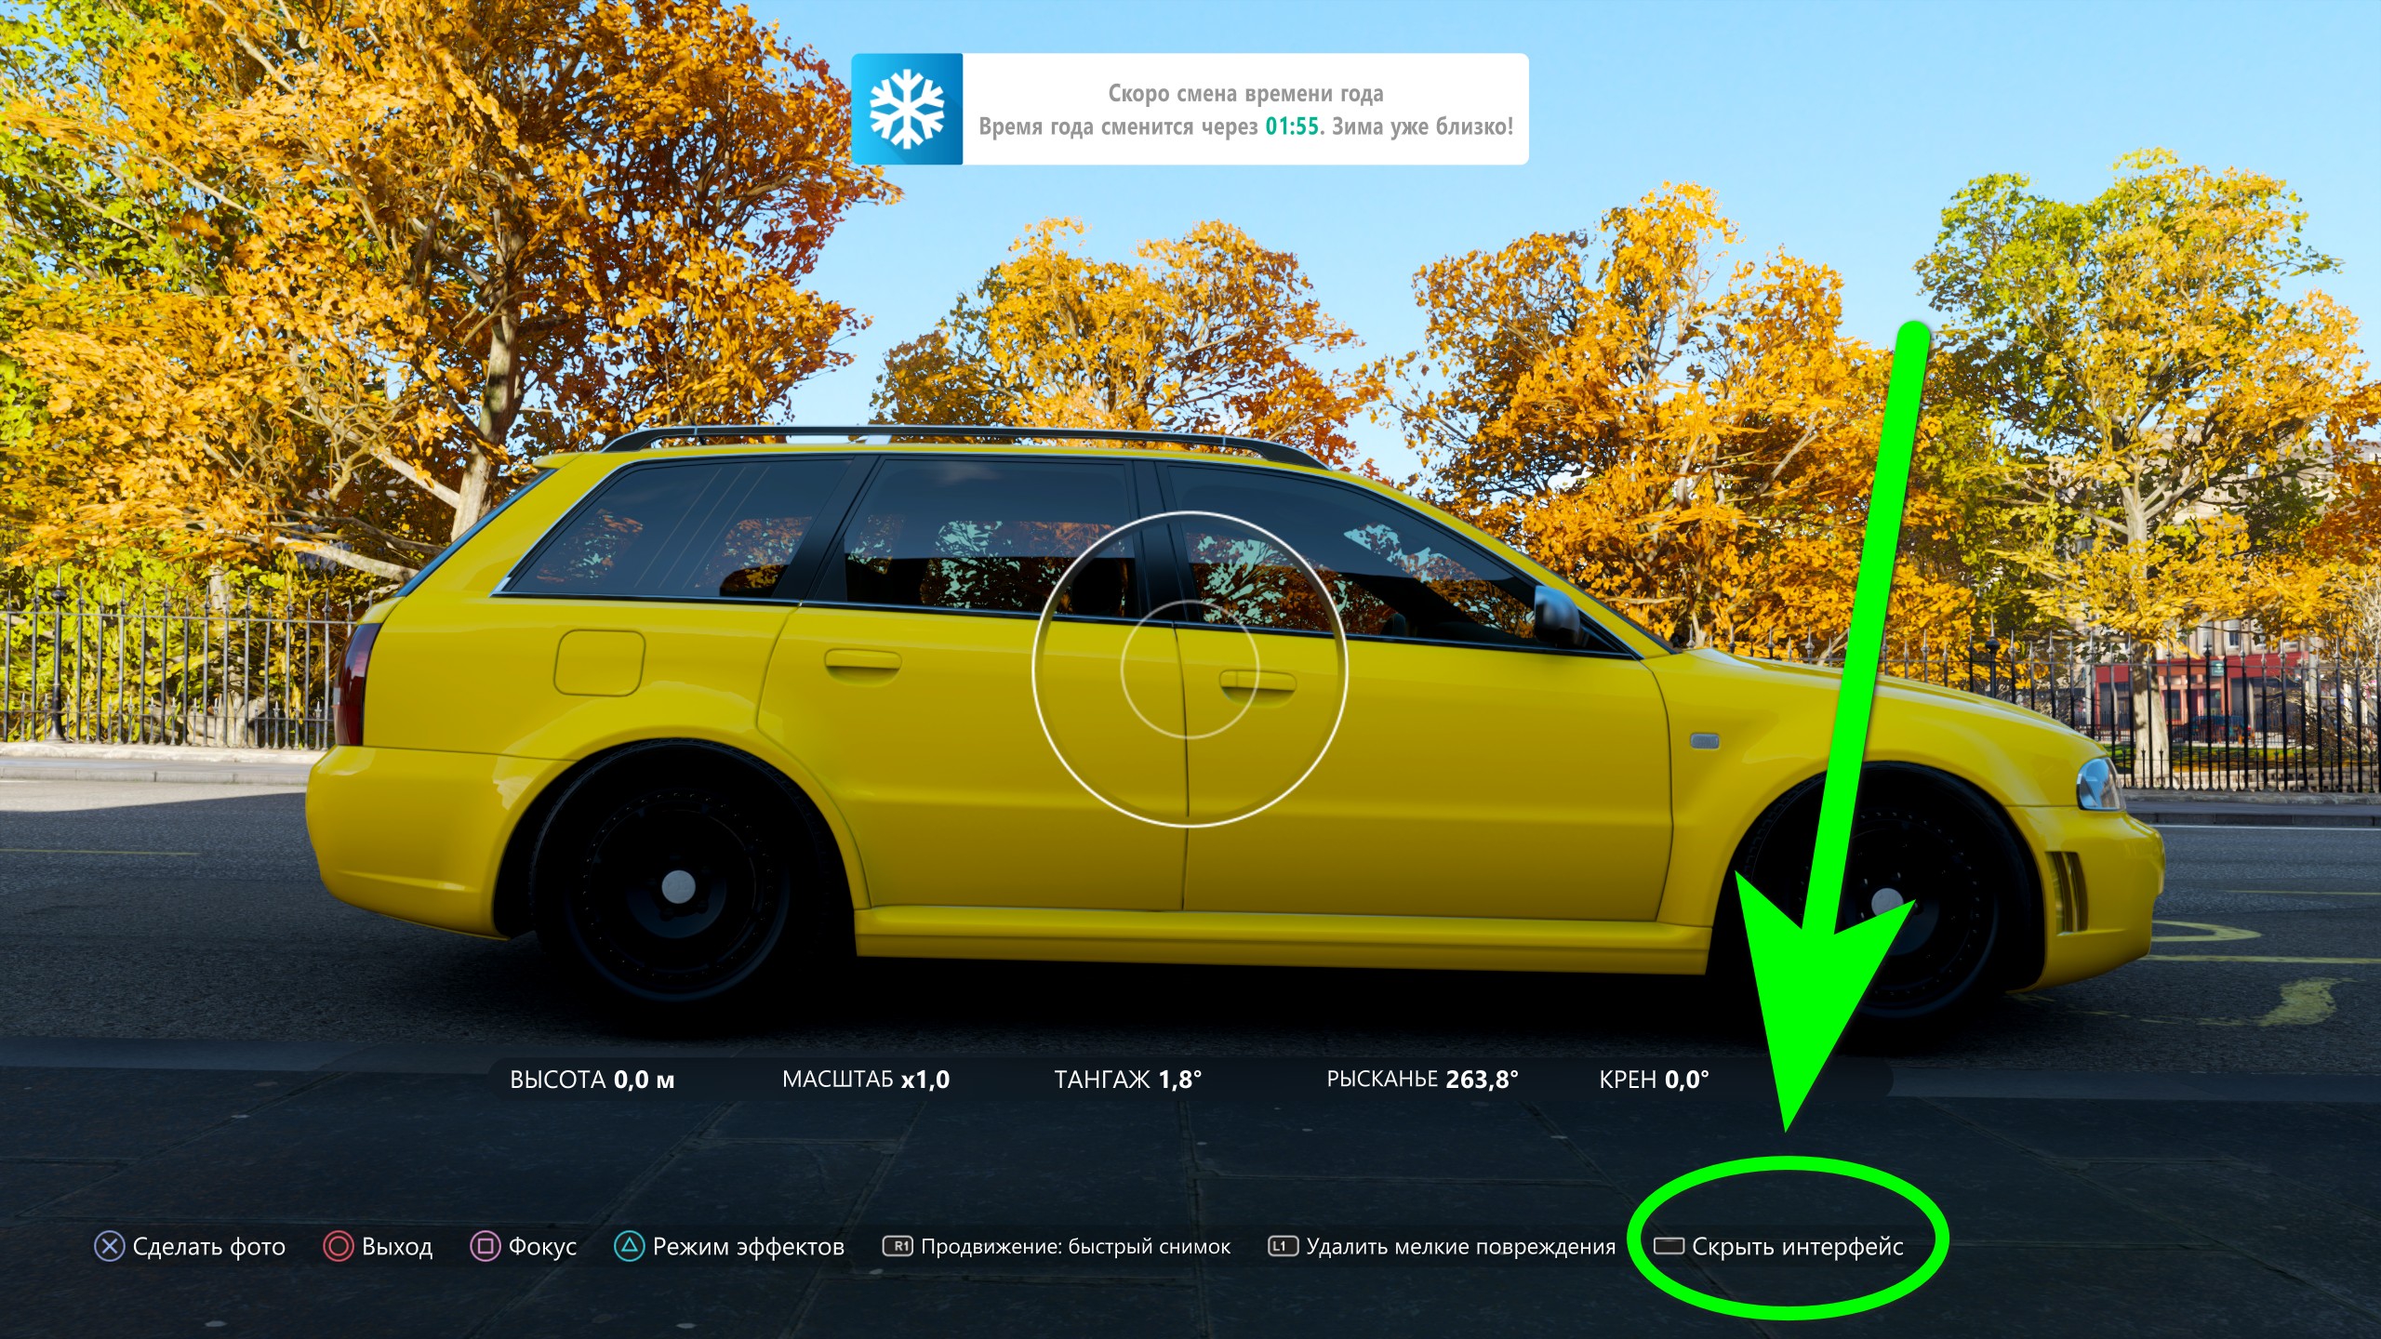The image size is (2381, 1339).
Task: Click the cross icon for Сделать фото
Action: coord(109,1247)
